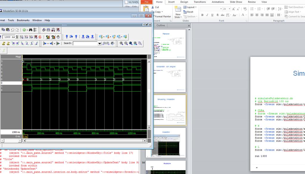Click the Undo icon in ModelSim toolbar
Viewport: 305px width, 174px height.
[13, 30]
